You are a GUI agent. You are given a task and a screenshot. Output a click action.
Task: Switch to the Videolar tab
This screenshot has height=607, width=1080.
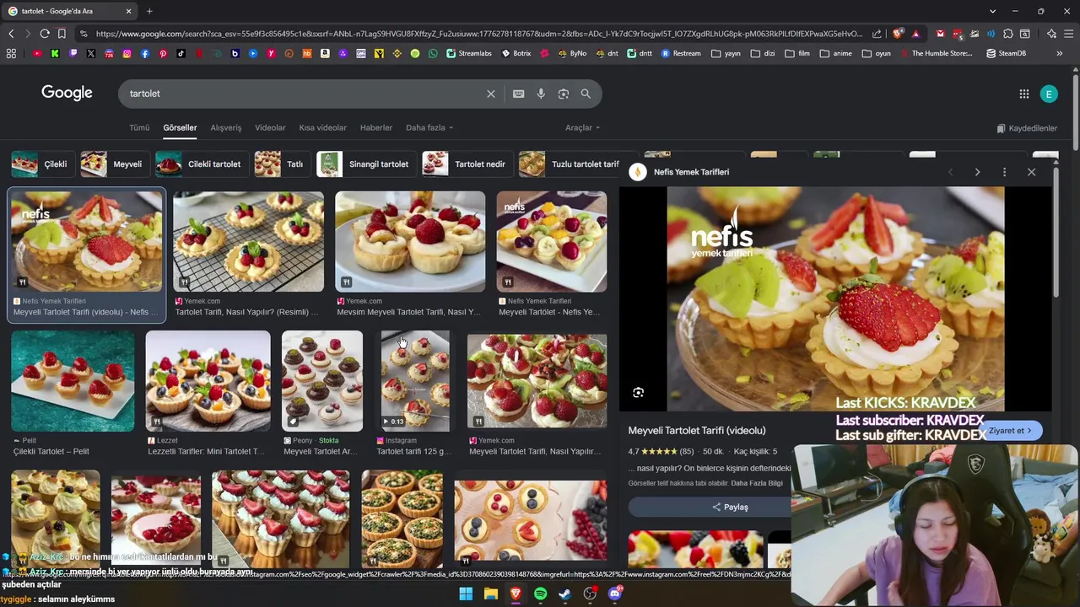pyautogui.click(x=270, y=127)
